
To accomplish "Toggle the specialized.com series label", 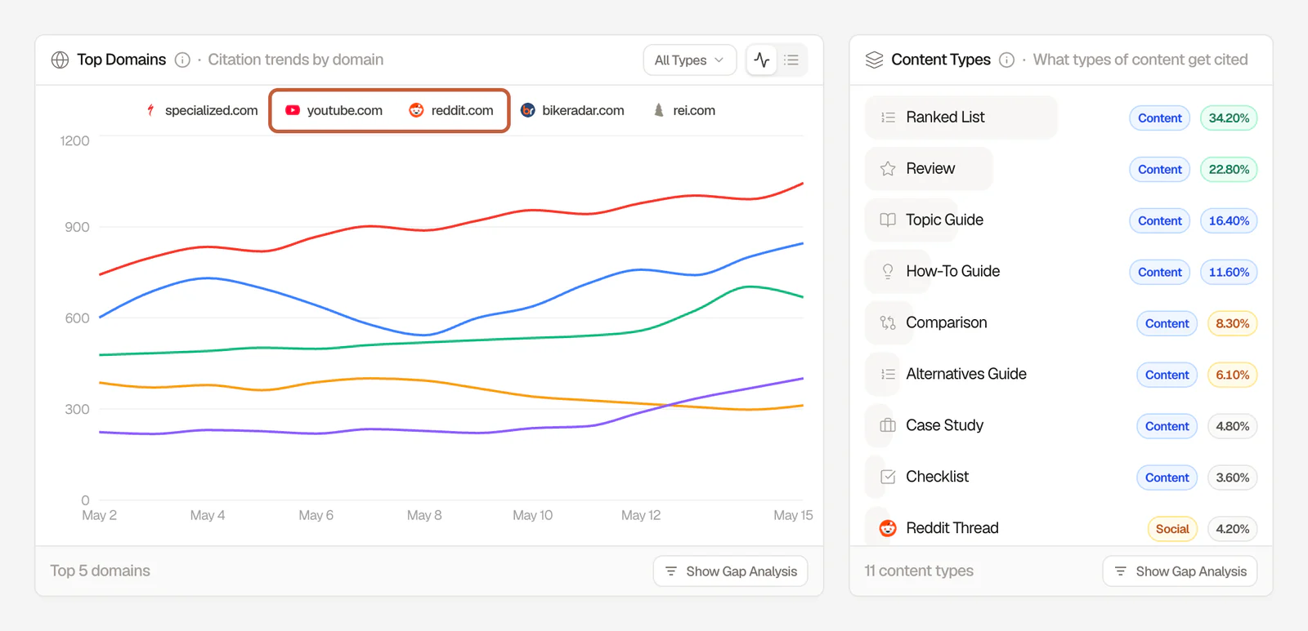I will (211, 110).
